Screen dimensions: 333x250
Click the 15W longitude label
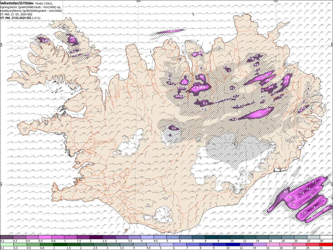(276, 1)
